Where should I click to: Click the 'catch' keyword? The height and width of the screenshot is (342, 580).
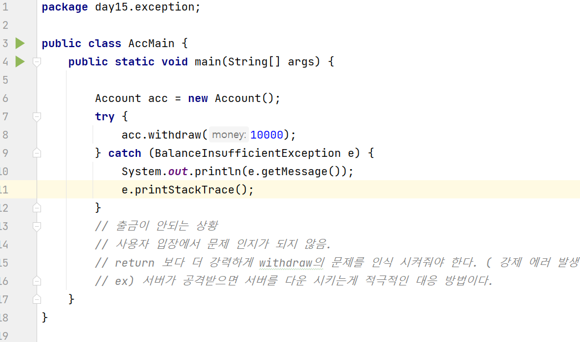(x=125, y=153)
